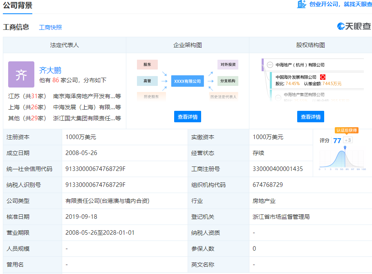Click the purple 齐 avatar thumbnail
This screenshot has width=372, height=274.
(21, 74)
